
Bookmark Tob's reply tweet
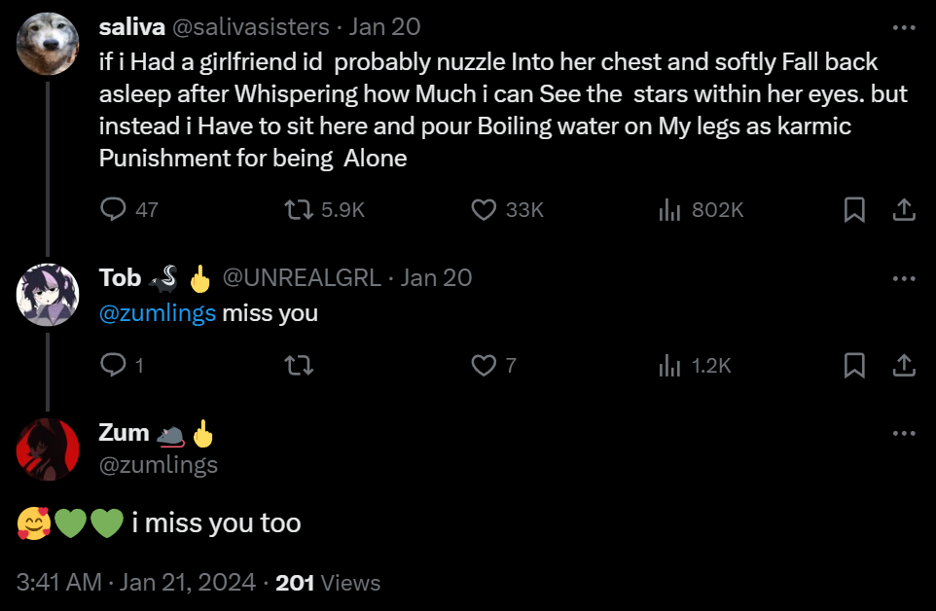(854, 365)
